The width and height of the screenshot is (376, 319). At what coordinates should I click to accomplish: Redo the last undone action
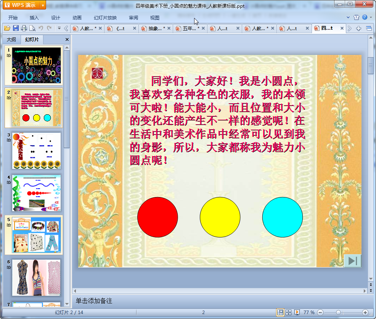click(x=49, y=28)
